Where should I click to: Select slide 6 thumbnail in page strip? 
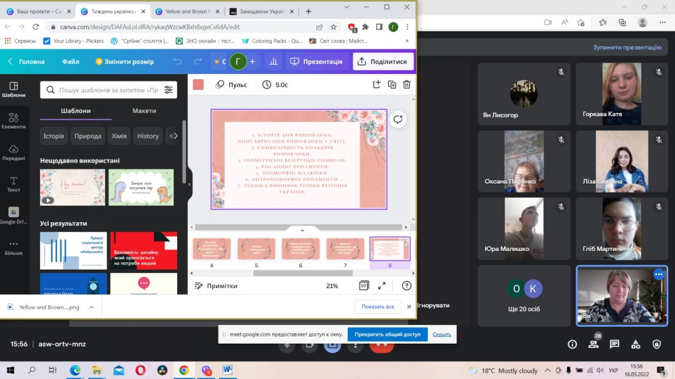300,249
